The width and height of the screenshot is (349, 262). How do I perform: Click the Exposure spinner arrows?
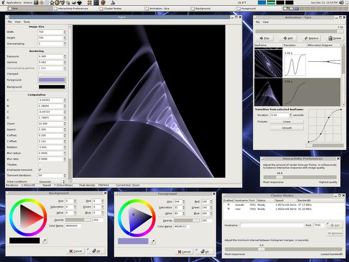click(x=65, y=56)
